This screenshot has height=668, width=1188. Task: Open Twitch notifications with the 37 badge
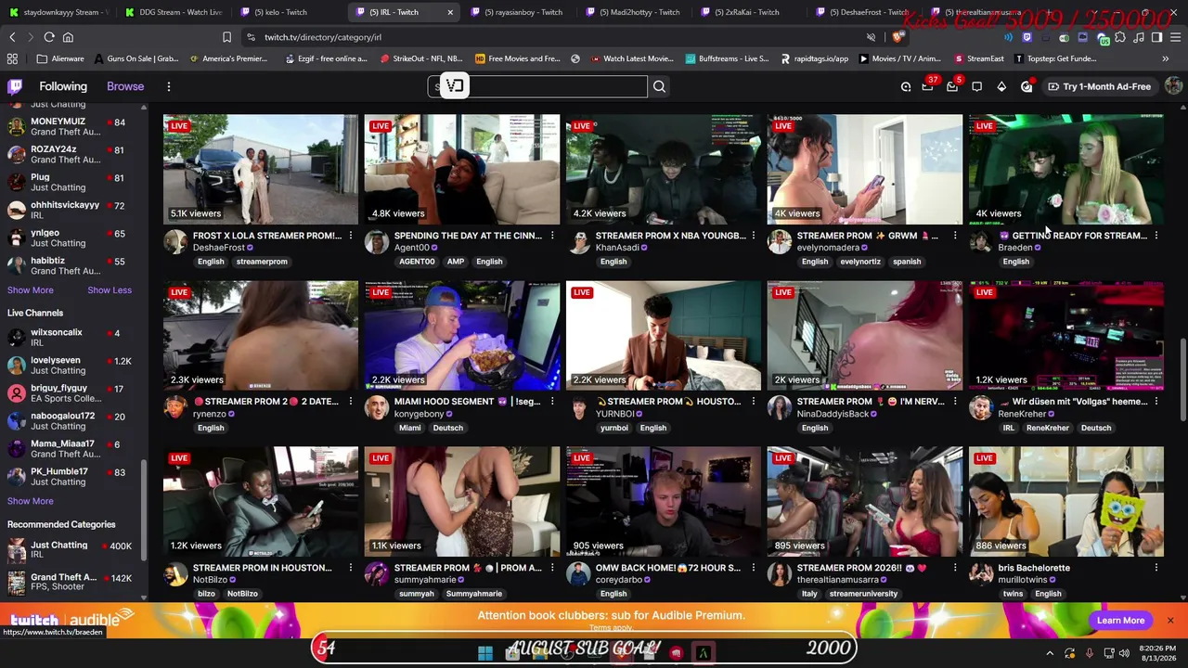click(x=927, y=86)
